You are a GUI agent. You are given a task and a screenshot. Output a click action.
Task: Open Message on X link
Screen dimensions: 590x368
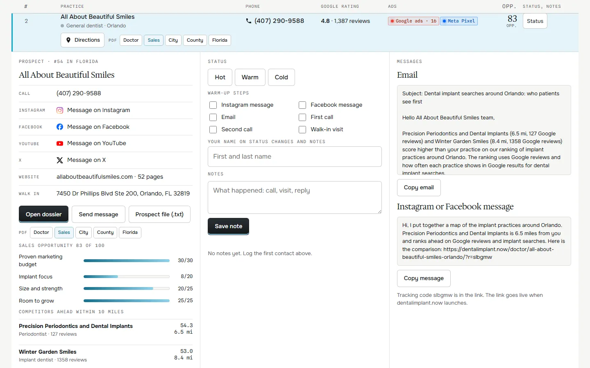point(86,160)
